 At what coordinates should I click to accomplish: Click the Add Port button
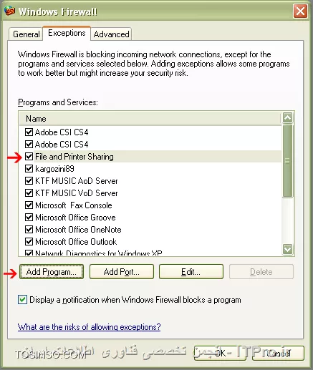pyautogui.click(x=122, y=272)
